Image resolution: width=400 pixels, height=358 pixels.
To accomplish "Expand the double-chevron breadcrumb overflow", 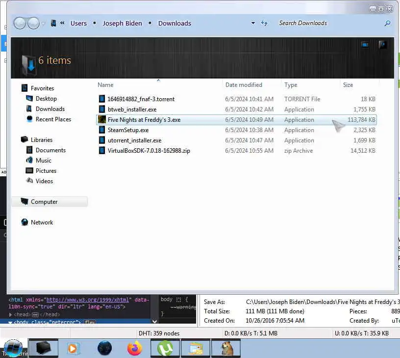I will pos(63,23).
